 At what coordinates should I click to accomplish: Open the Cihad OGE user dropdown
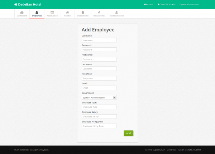(x=167, y=4)
